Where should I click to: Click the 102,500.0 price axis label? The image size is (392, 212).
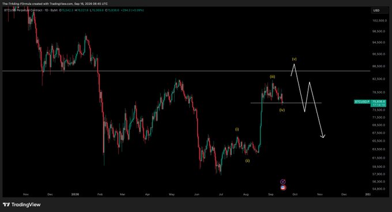[379, 21]
